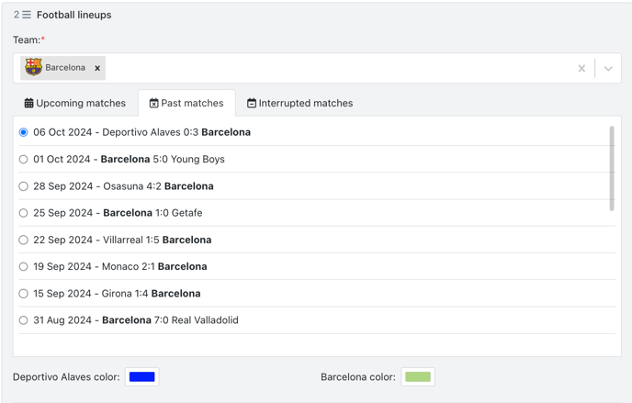The height and width of the screenshot is (403, 632).
Task: Select the 25 Sep 2024 Getafe match
Action: [23, 213]
